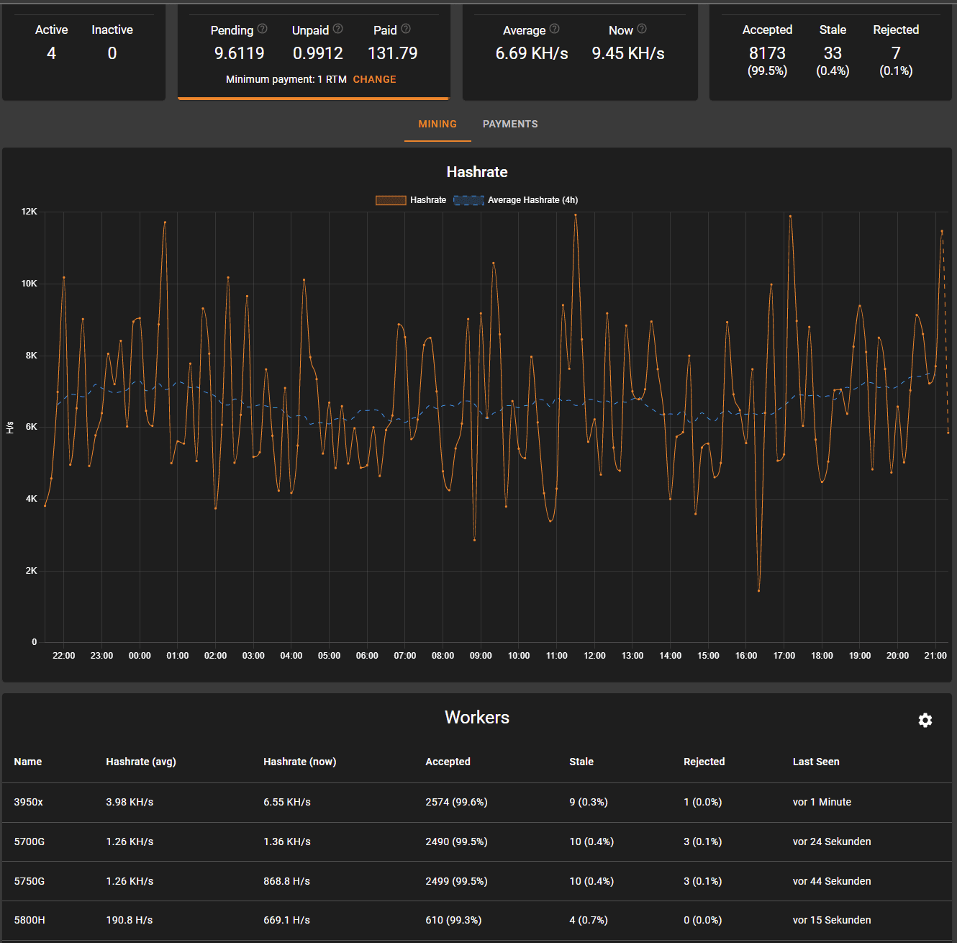957x943 pixels.
Task: Switch to the PAYMENTS tab
Action: coord(510,124)
